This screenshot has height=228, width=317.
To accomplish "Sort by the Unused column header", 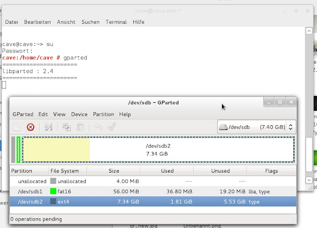I will tap(220, 171).
